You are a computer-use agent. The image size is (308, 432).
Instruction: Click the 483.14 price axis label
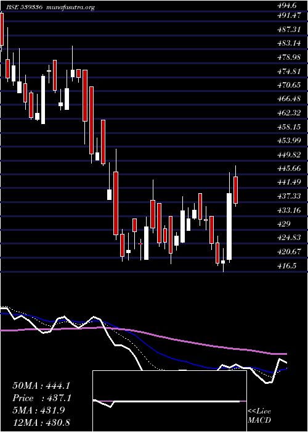[x=289, y=43]
